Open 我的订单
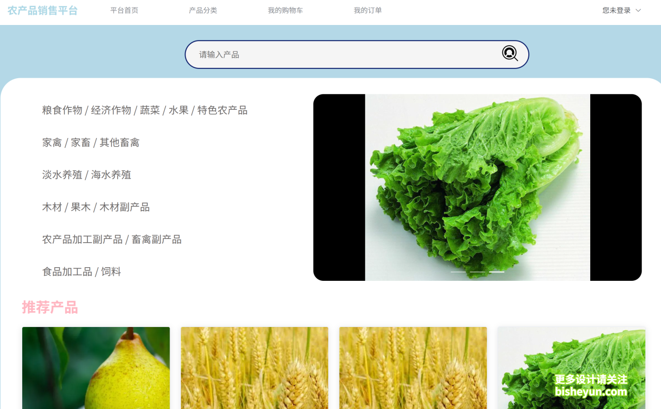Viewport: 661px width, 409px height. pyautogui.click(x=368, y=10)
